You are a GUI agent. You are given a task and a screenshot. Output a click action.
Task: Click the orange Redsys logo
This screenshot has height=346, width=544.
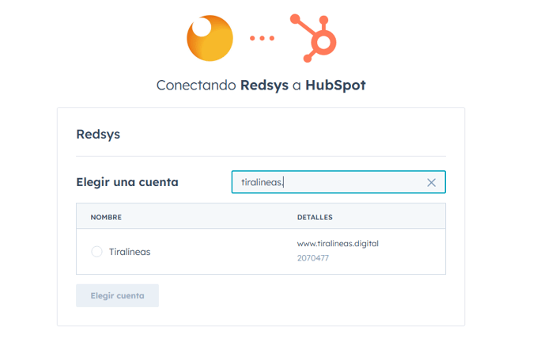point(211,37)
